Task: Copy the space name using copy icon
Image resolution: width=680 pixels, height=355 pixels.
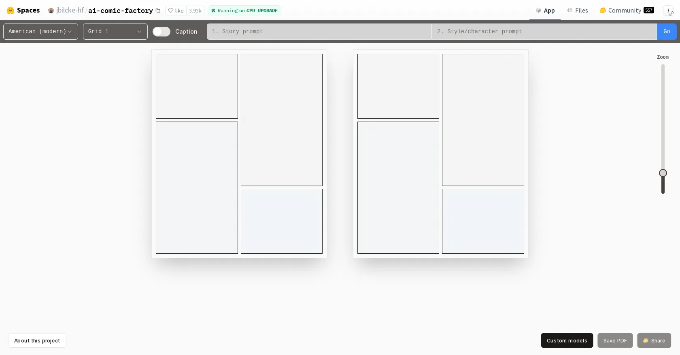Action: coord(158,11)
